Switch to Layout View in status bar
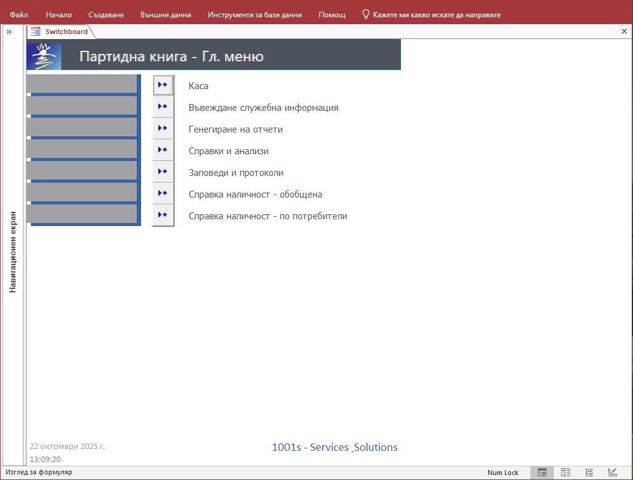This screenshot has height=480, width=633. (588, 473)
